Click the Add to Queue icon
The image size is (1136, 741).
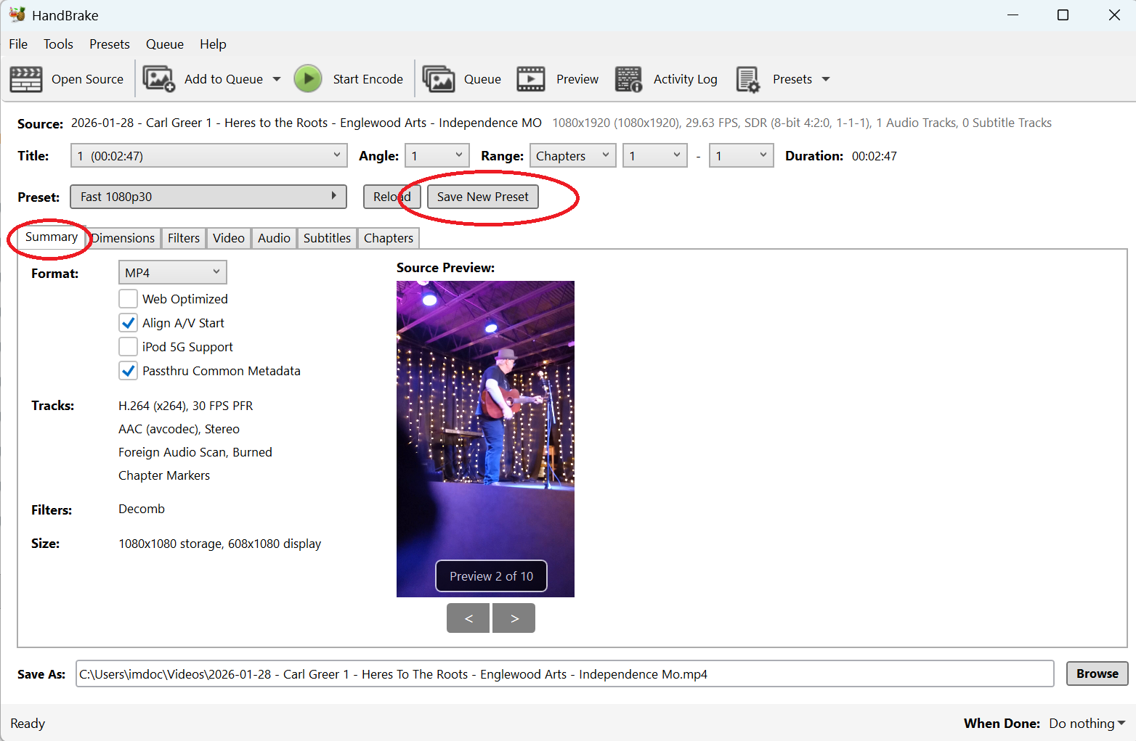click(x=159, y=79)
